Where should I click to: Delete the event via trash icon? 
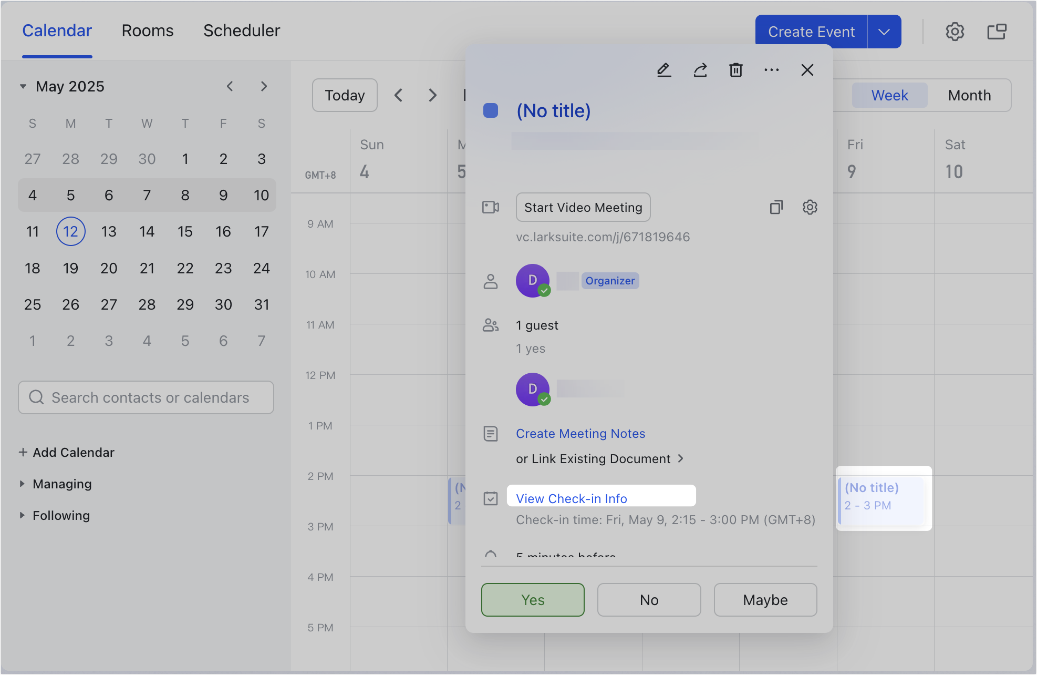pos(735,70)
